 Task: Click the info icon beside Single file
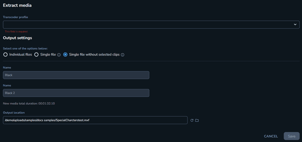(59, 55)
